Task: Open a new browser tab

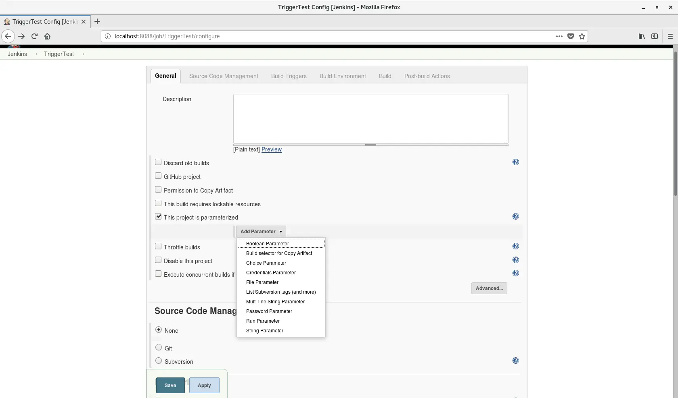Action: [97, 22]
